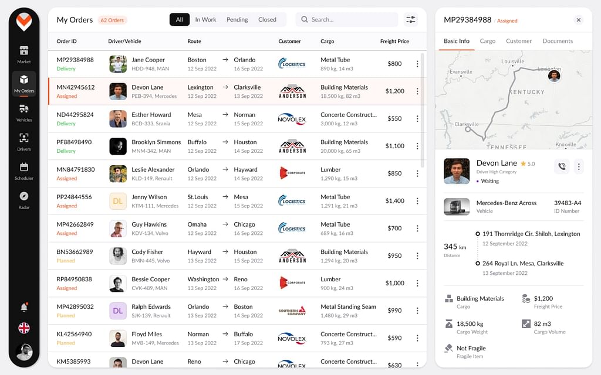Open the Vehicles section in sidebar
Viewport: 601px width, 375px height.
coord(24,112)
